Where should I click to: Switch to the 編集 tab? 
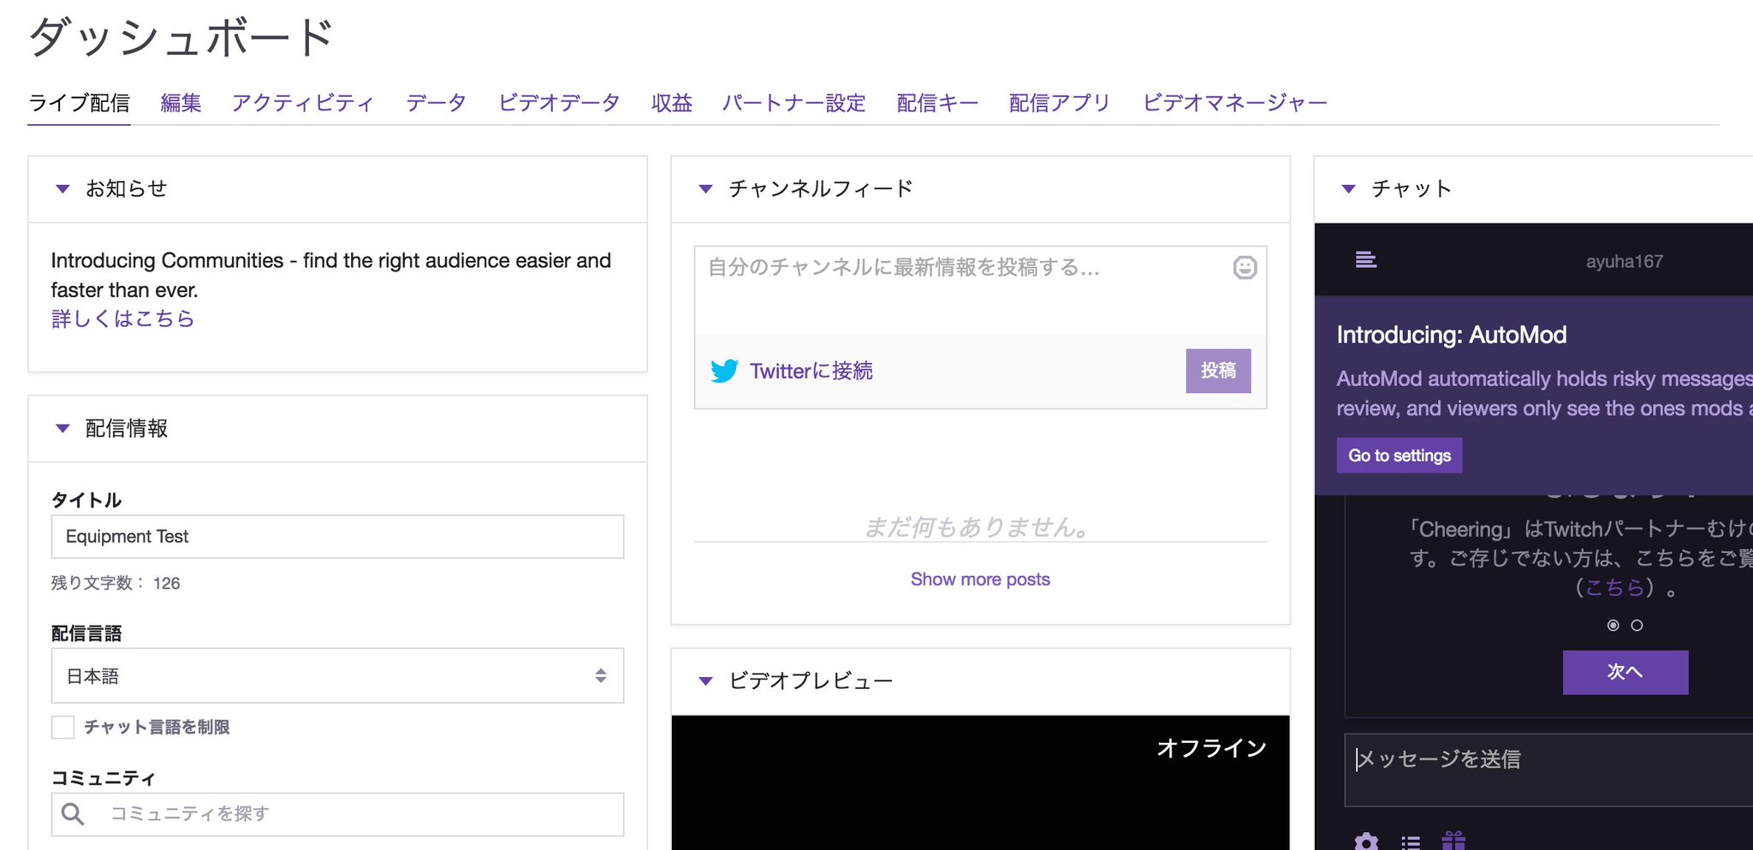181,103
